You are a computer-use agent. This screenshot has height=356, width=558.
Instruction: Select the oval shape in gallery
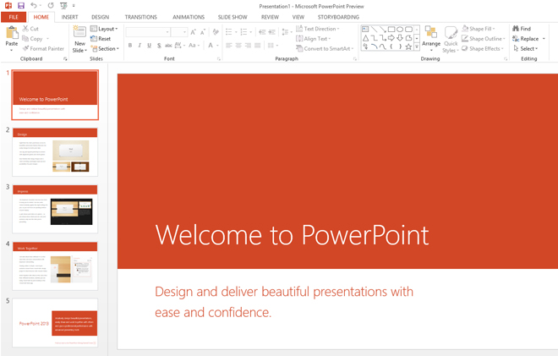click(x=400, y=30)
